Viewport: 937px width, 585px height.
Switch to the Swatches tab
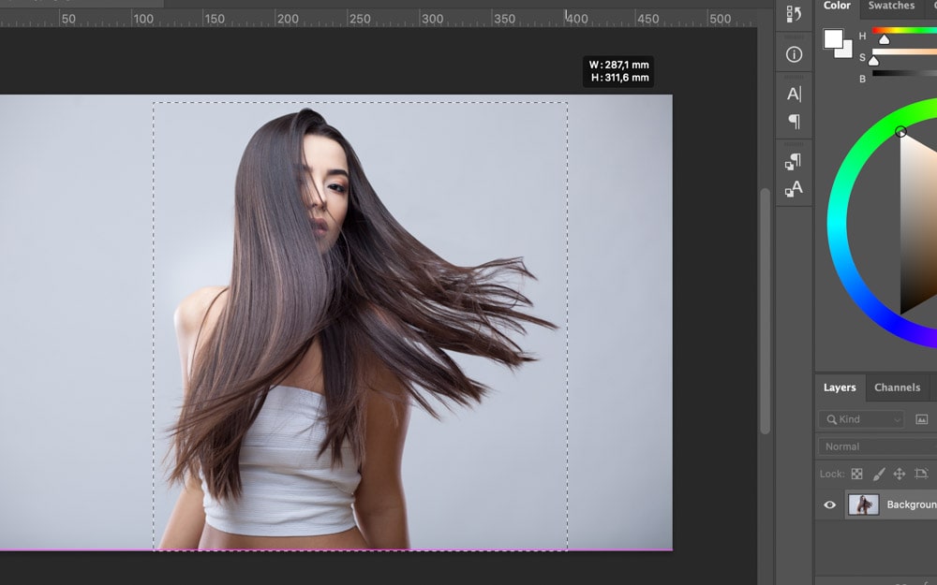click(x=891, y=6)
